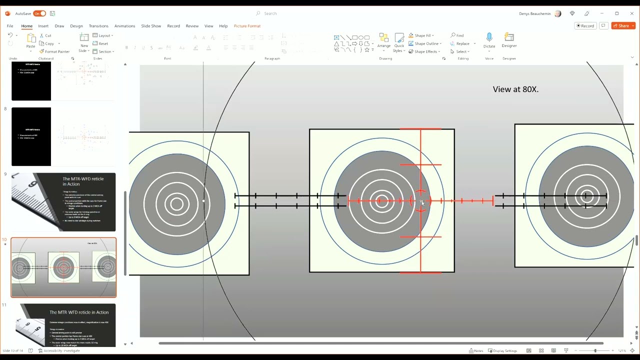Image resolution: width=640 pixels, height=360 pixels.
Task: Expand the Replace dropdown arrow
Action: pos(474,43)
